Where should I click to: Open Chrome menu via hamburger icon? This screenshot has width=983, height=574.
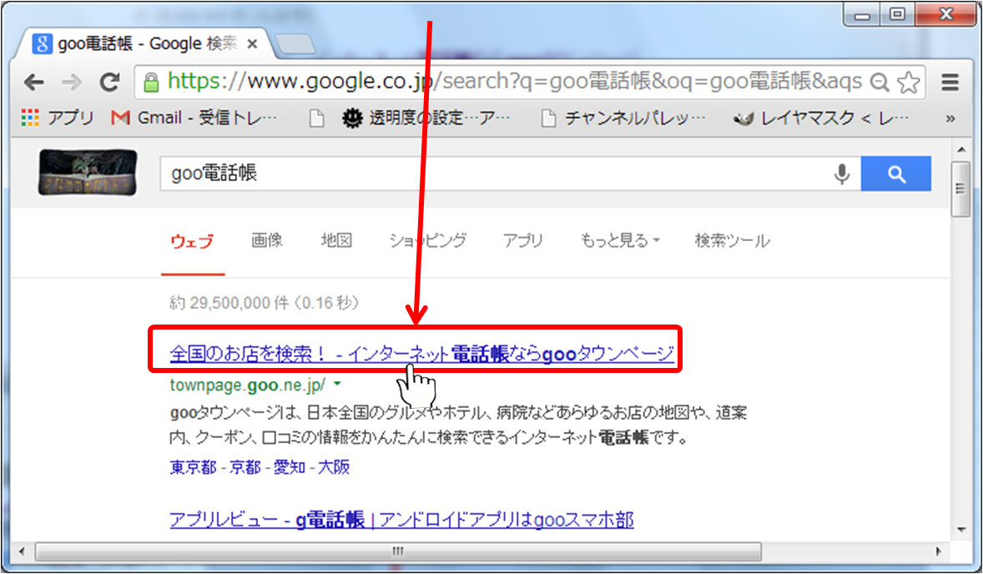pyautogui.click(x=950, y=82)
